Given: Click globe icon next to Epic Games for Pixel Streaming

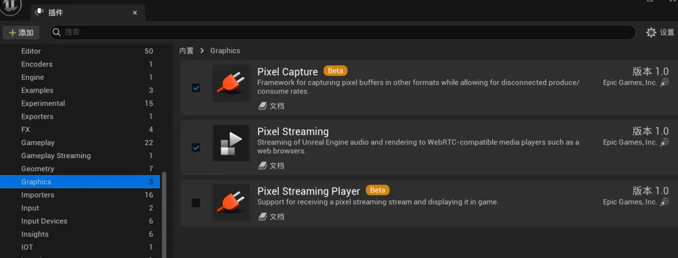Looking at the screenshot, I should point(664,142).
